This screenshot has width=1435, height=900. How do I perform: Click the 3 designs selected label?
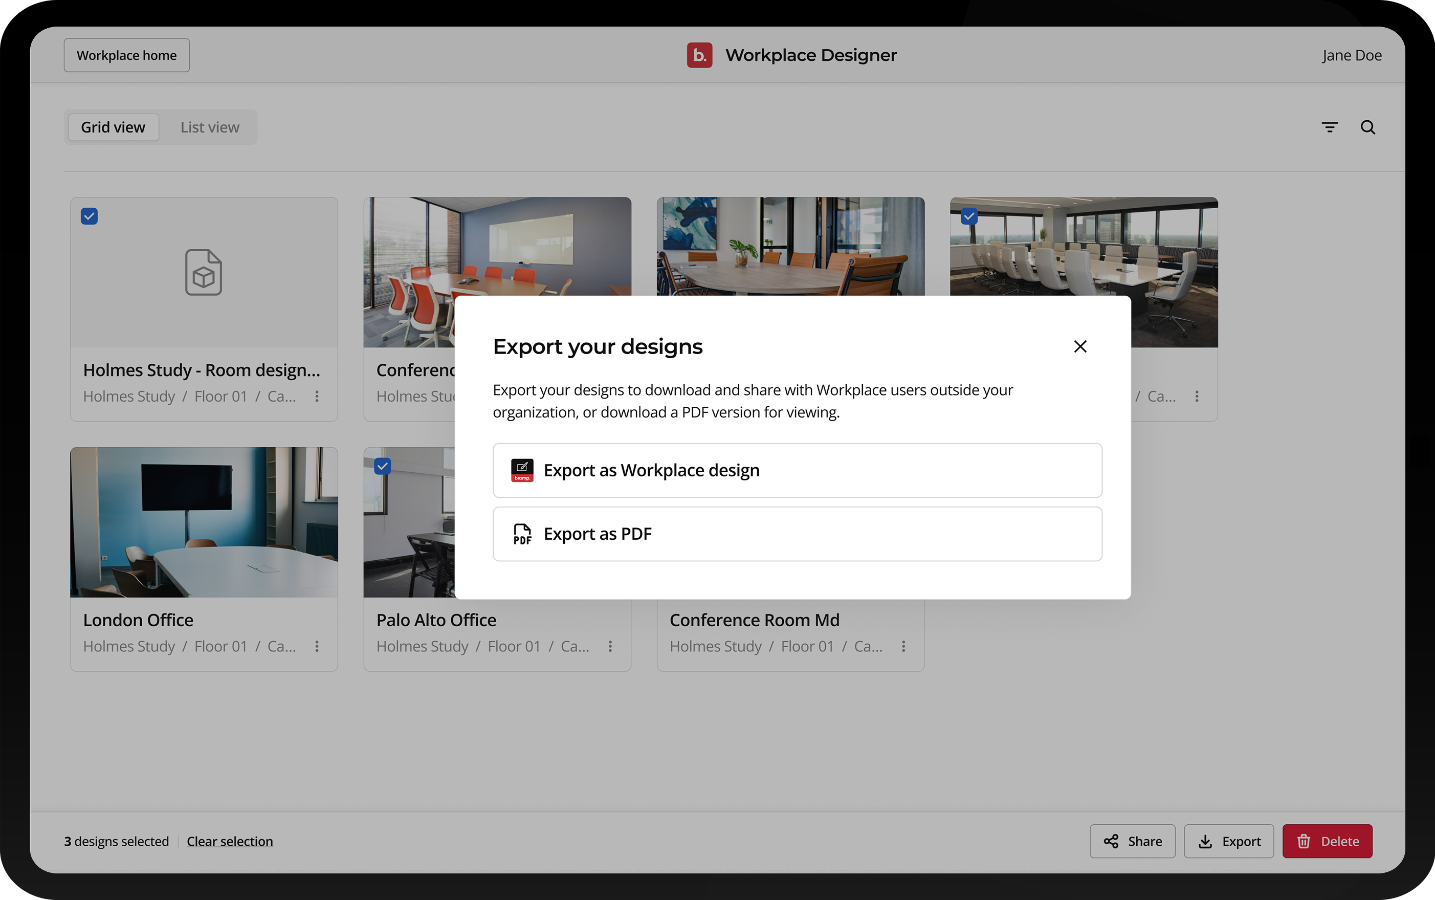pos(117,841)
